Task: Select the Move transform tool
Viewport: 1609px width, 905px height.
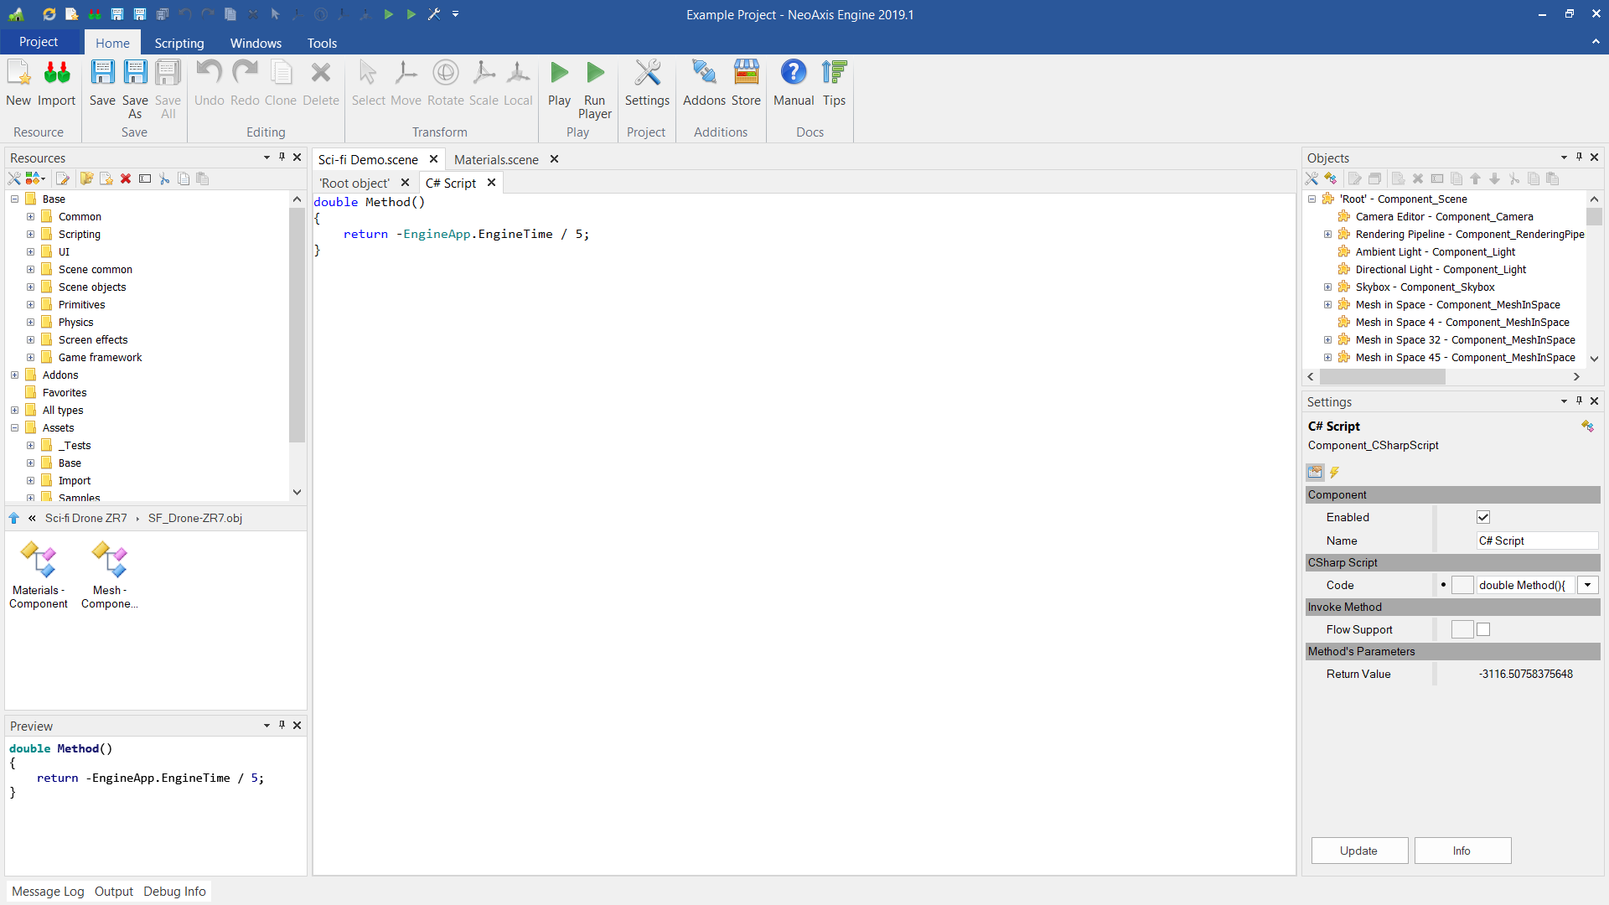Action: click(x=406, y=84)
